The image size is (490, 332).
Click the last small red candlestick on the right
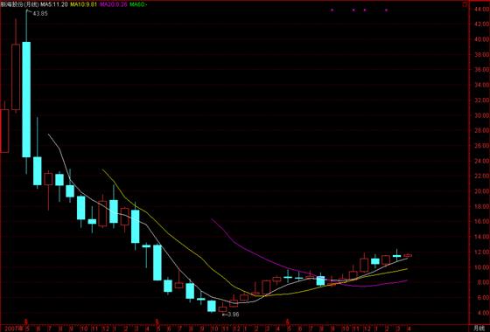coord(408,255)
